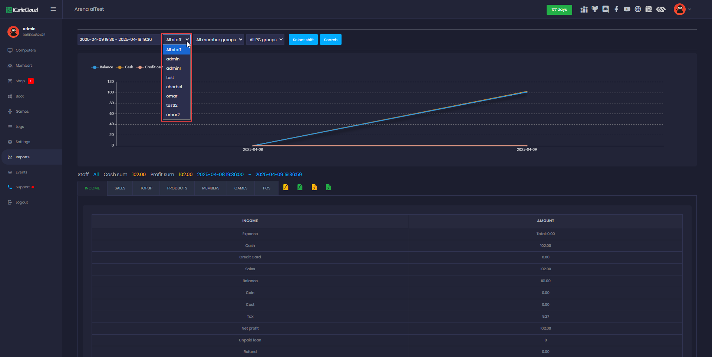Open the All member groups dropdown
The height and width of the screenshot is (357, 712).
[x=219, y=40]
